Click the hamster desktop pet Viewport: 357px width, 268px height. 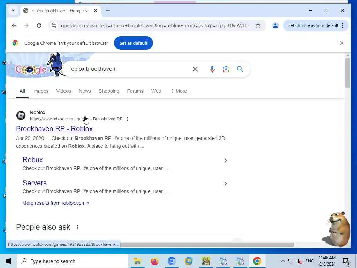coord(336,230)
